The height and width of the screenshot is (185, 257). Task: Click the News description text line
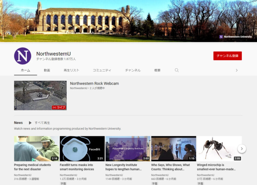(x=68, y=129)
